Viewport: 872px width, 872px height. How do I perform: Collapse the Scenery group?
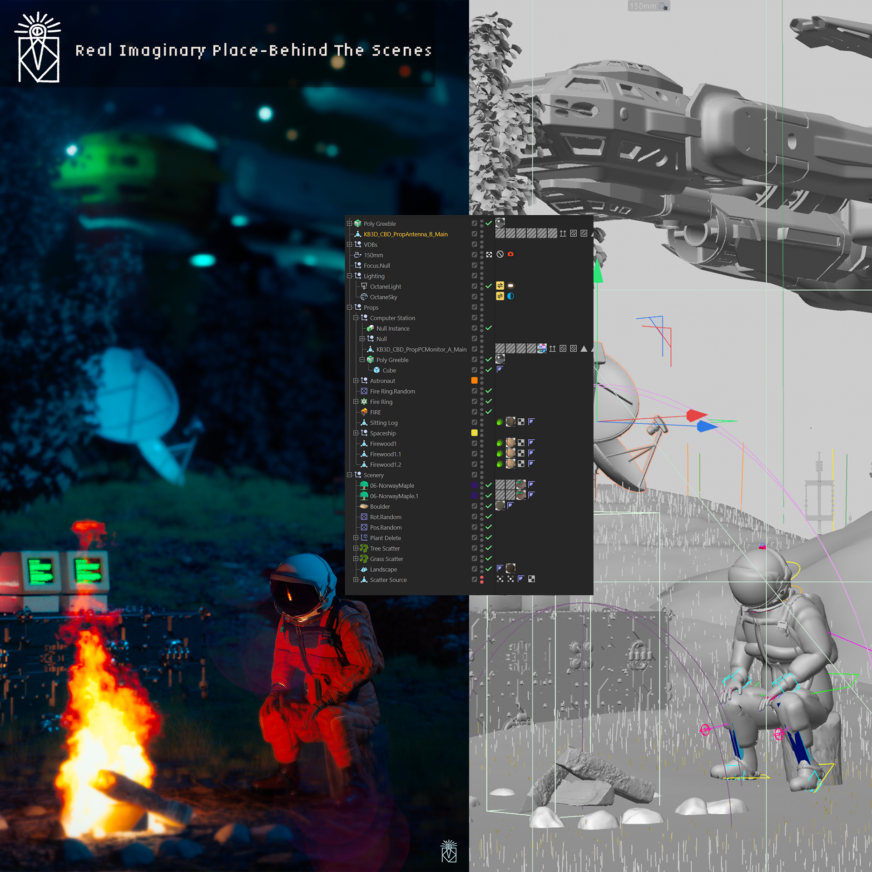tap(349, 475)
